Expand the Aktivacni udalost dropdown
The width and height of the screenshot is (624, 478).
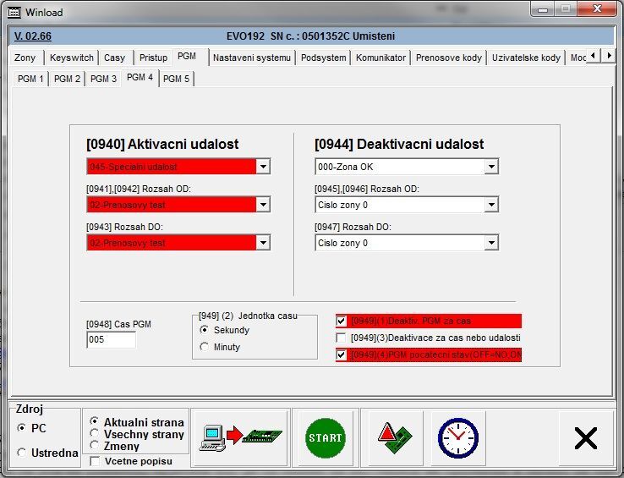coord(263,167)
